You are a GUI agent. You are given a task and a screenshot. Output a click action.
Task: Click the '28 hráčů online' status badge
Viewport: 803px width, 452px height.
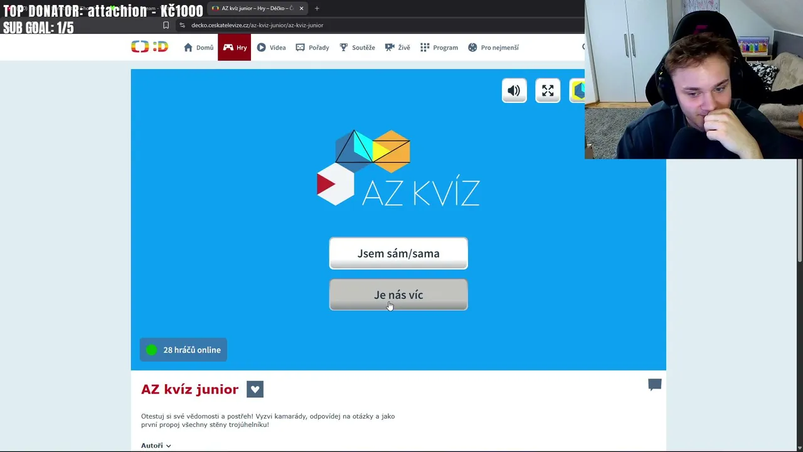click(183, 350)
